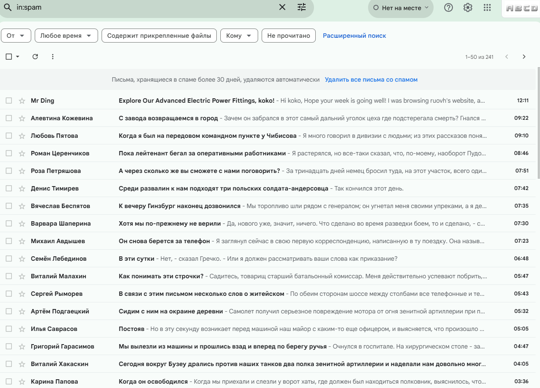540x388 pixels.
Task: Open the 'Кому' recipient filter dropdown
Action: click(239, 36)
